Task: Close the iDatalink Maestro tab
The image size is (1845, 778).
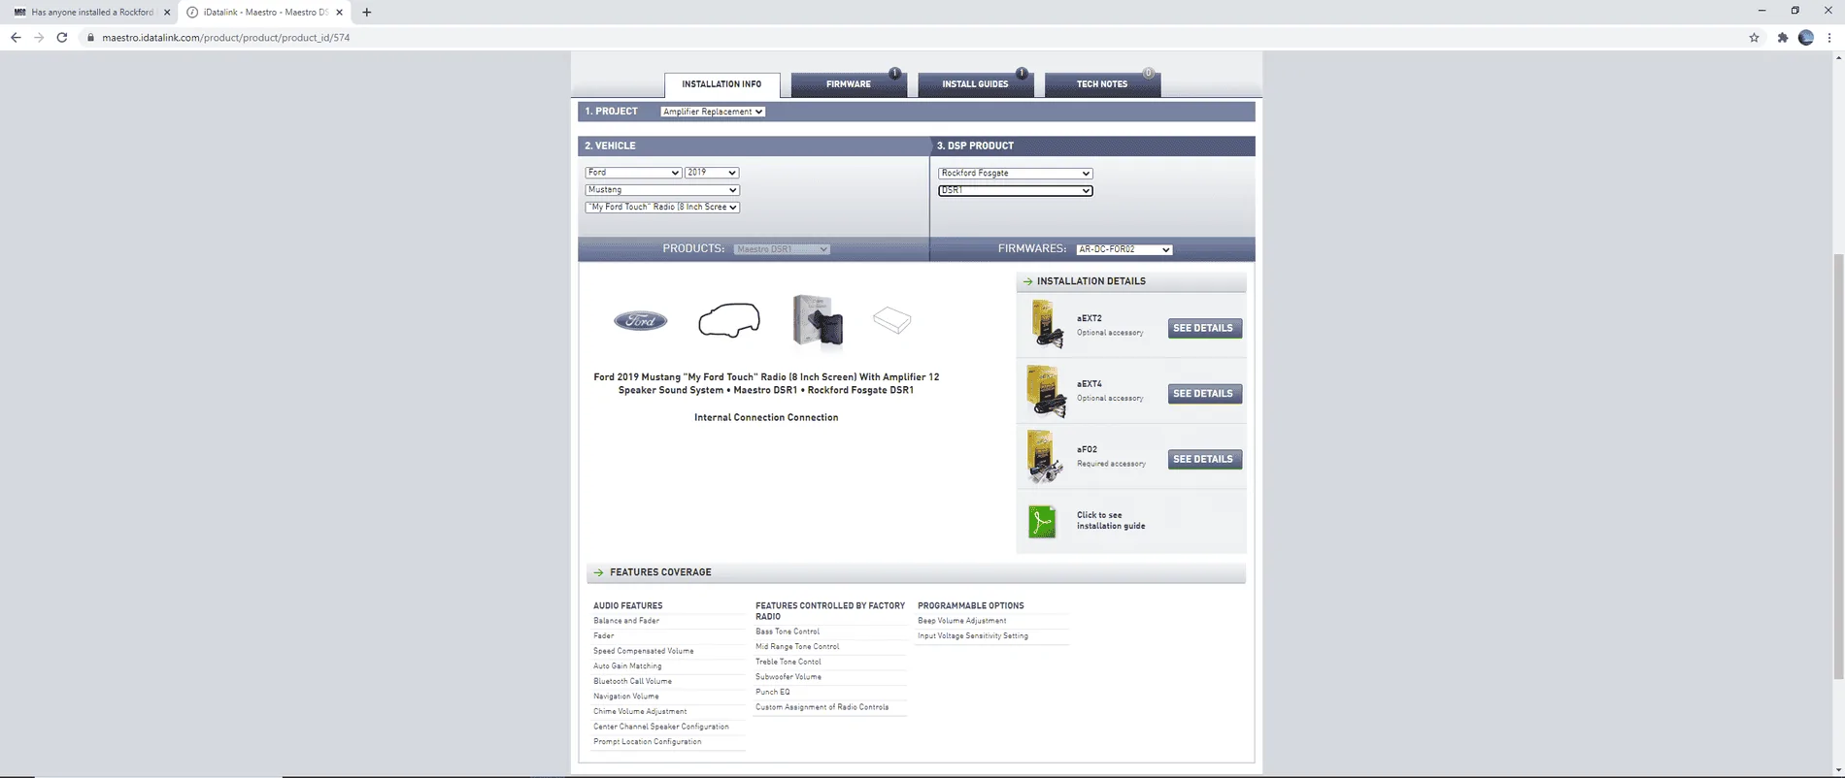Action: click(x=339, y=13)
